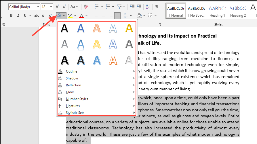257x144 pixels.
Task: Apply the Heading 1 style
Action: [x=218, y=11]
